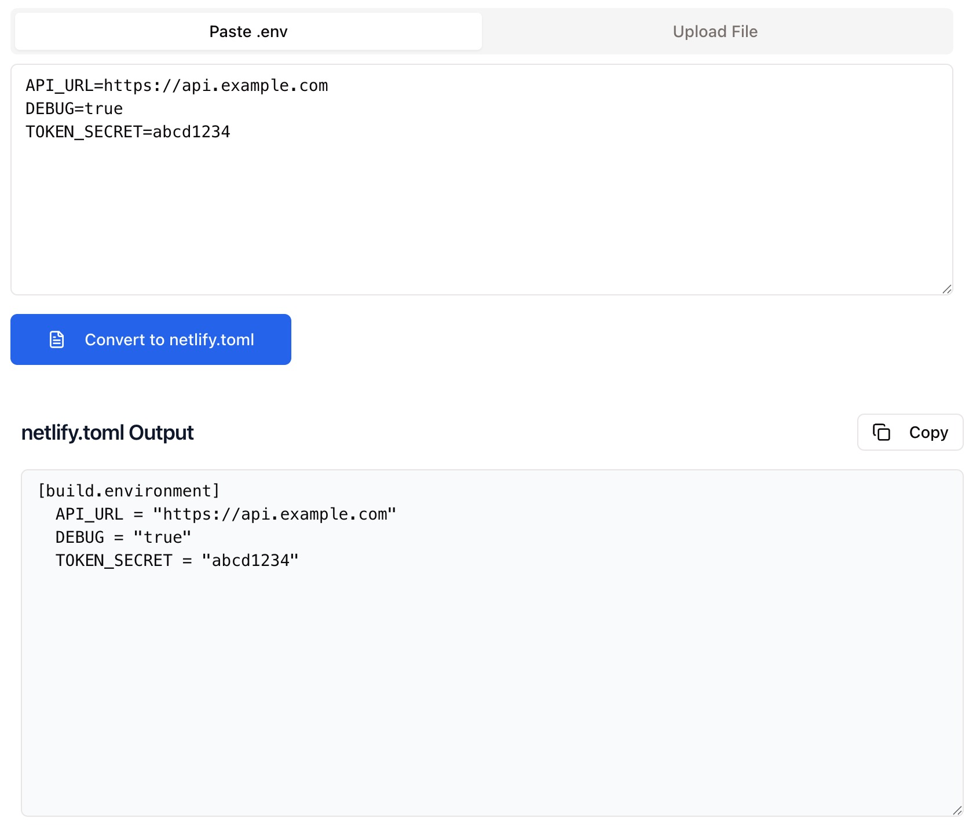Viewport: 980px width, 833px height.
Task: Switch to the Upload File tab
Action: click(x=715, y=31)
